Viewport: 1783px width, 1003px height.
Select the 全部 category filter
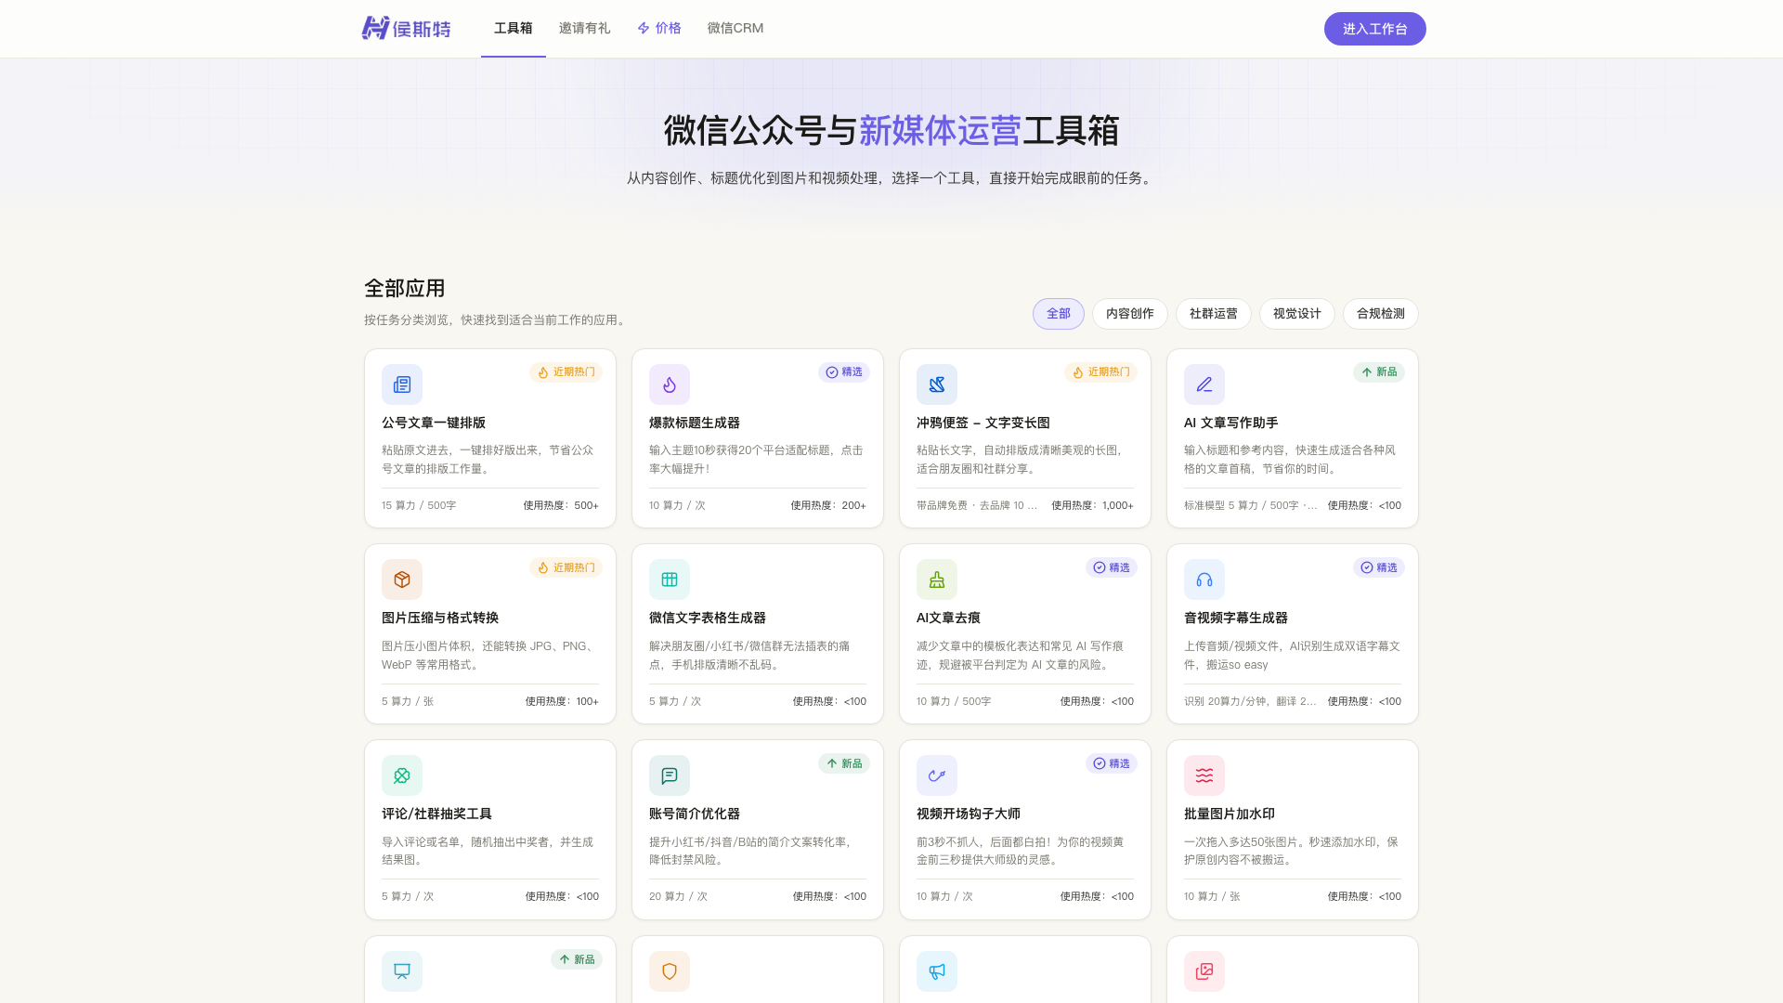(x=1059, y=314)
